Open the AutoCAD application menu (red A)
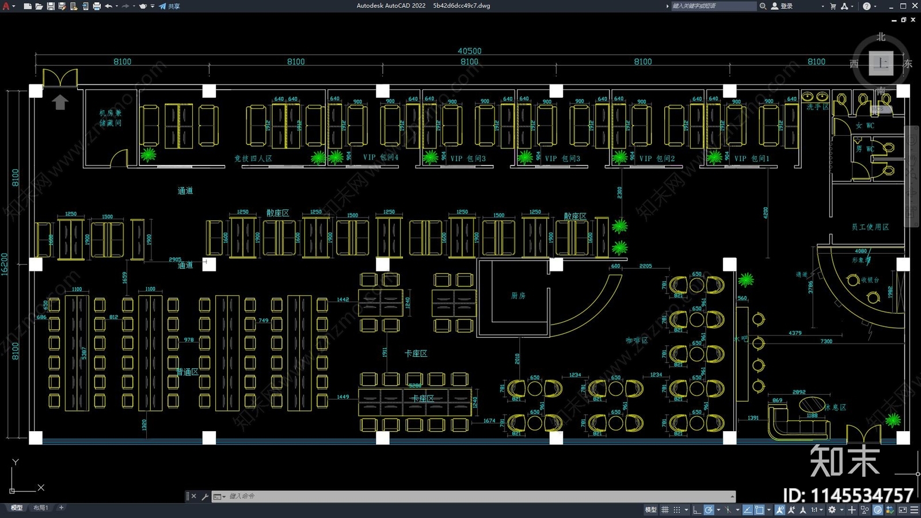The height and width of the screenshot is (518, 921). 6,6
